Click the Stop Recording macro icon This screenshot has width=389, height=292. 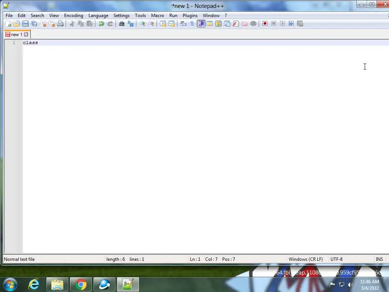[274, 24]
